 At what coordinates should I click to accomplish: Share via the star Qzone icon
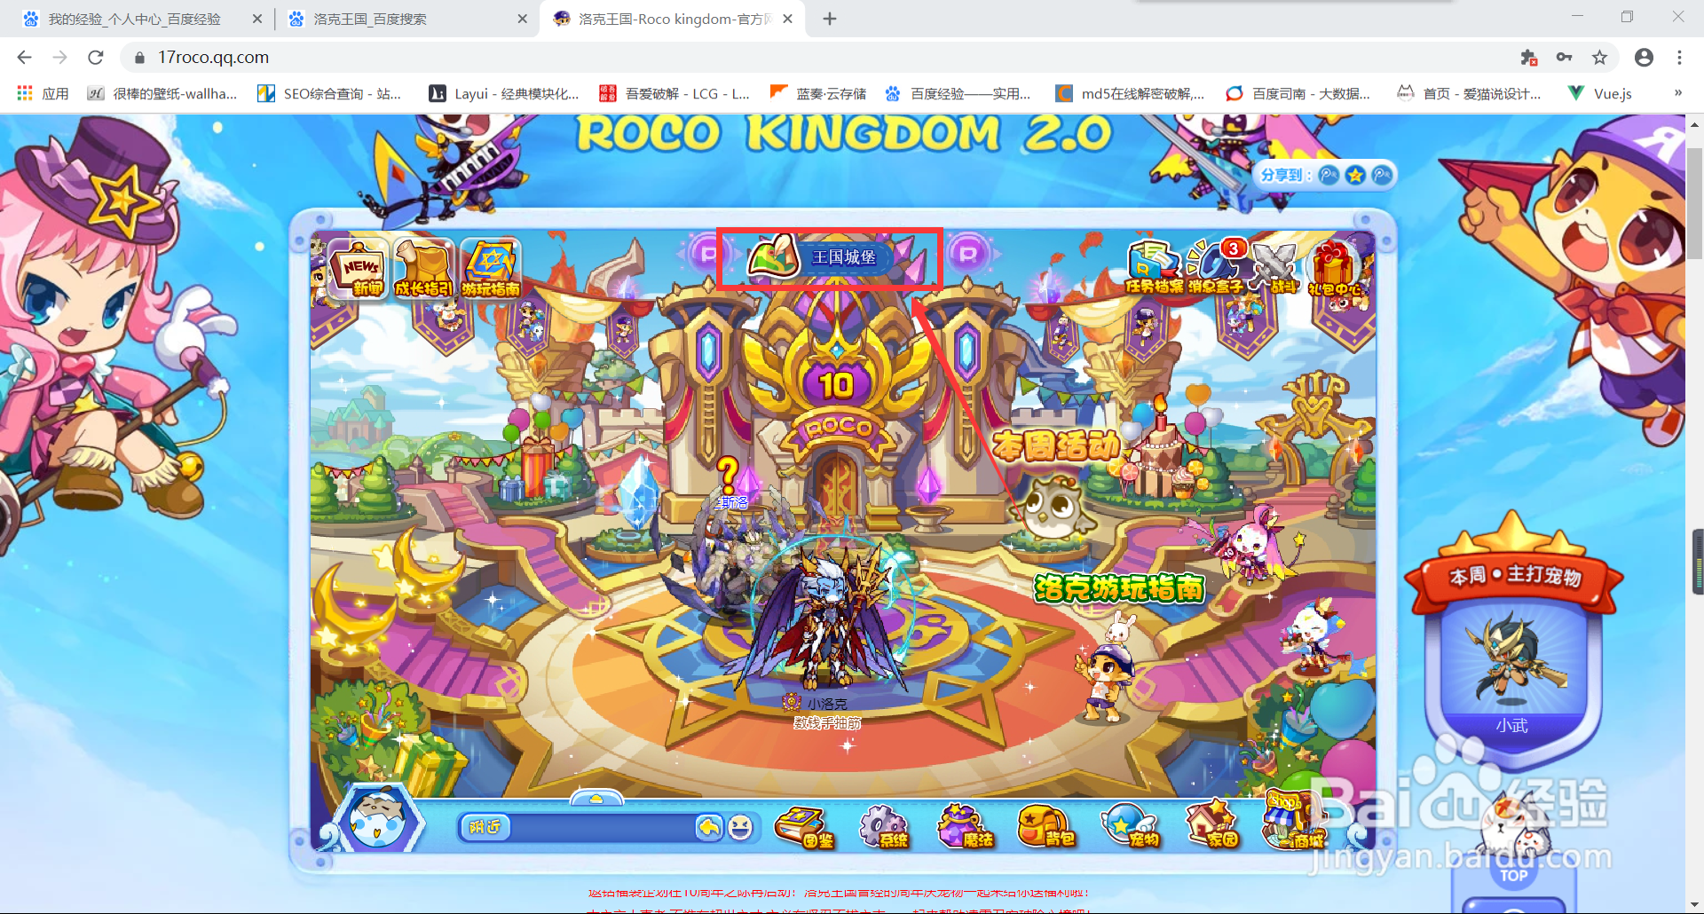[1355, 175]
